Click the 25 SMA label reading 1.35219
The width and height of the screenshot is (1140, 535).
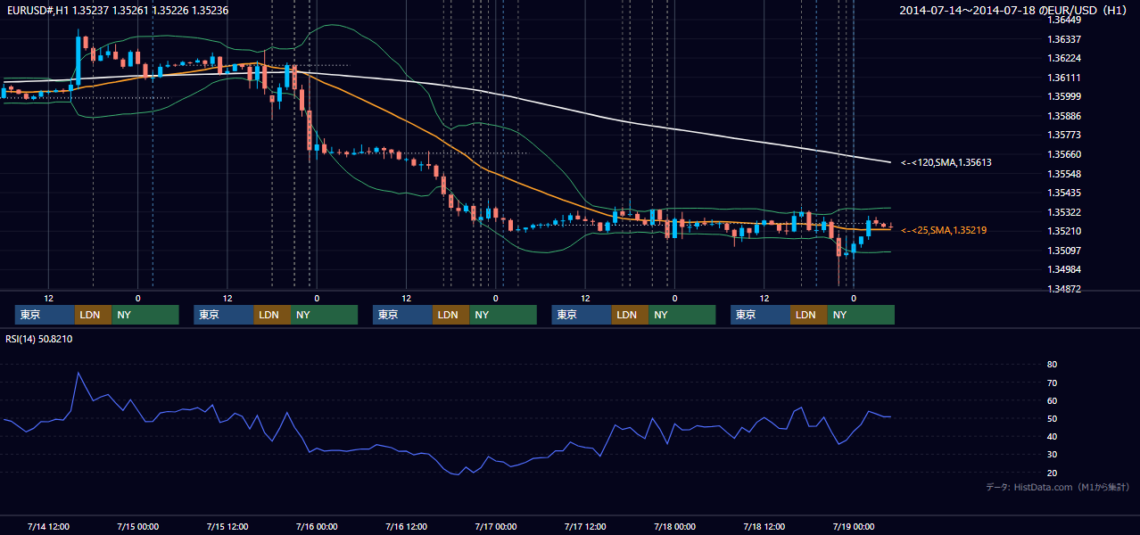(944, 230)
